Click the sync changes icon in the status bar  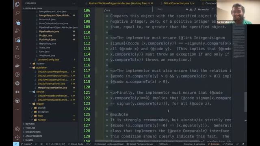(x=36, y=144)
